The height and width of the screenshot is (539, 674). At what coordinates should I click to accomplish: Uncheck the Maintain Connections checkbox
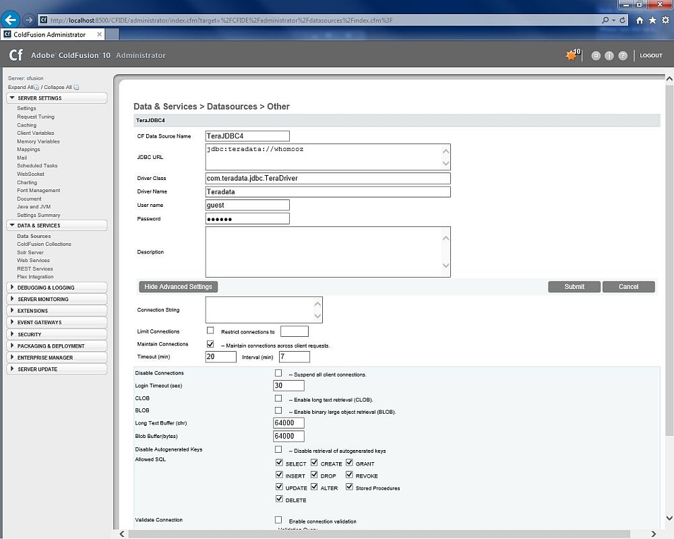pyautogui.click(x=210, y=344)
